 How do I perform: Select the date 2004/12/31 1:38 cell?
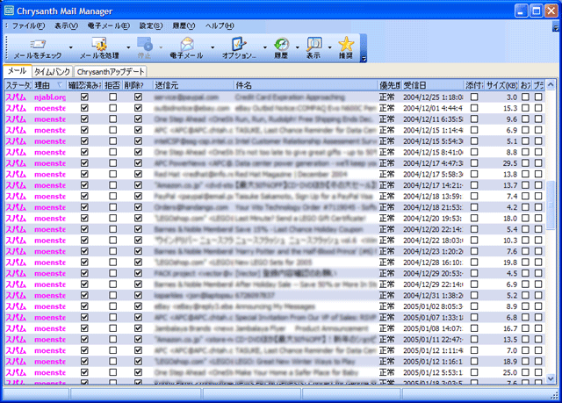433,296
